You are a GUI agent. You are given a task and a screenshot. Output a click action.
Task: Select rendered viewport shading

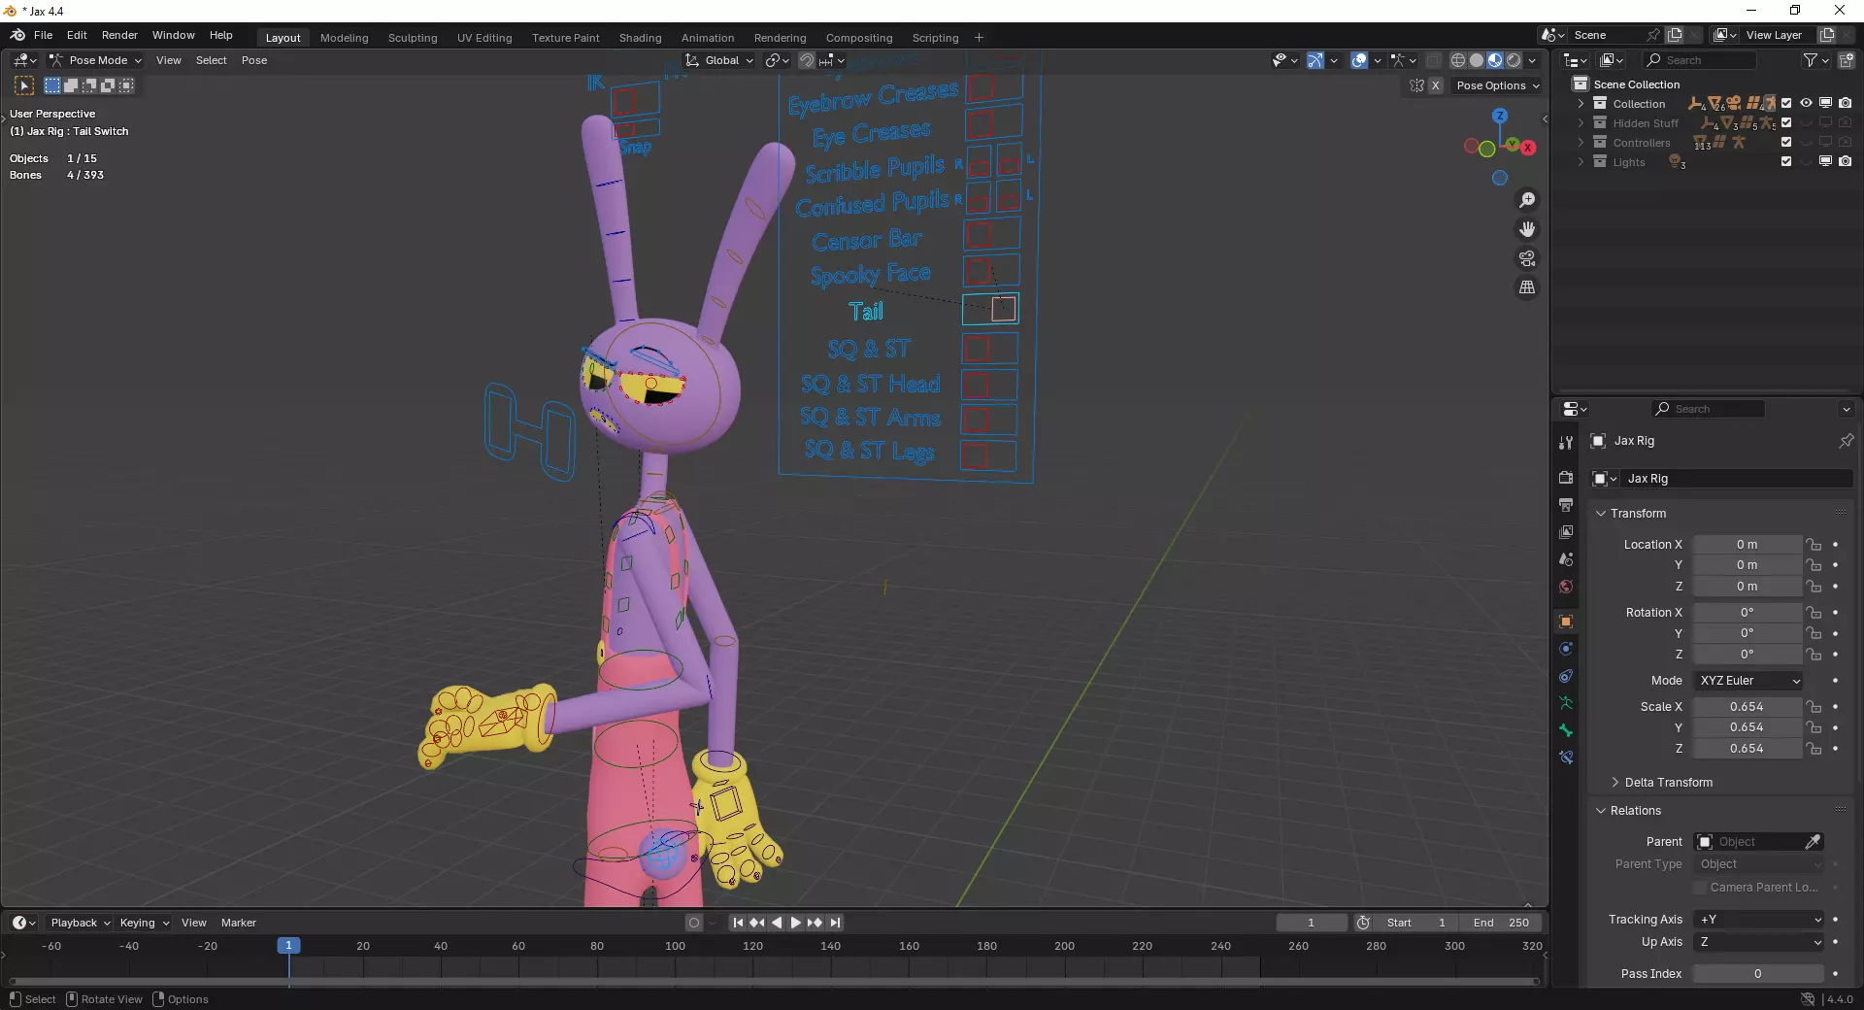(1514, 60)
